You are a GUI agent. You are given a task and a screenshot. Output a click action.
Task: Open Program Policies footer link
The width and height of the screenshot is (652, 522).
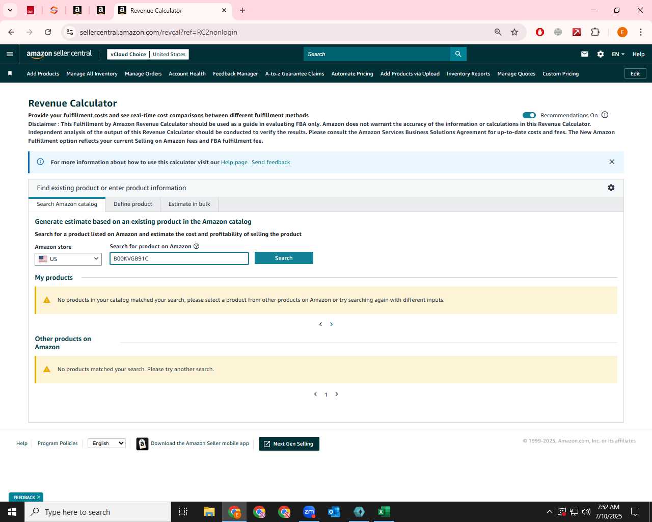(58, 443)
